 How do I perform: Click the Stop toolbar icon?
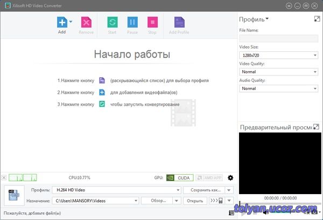tap(153, 22)
